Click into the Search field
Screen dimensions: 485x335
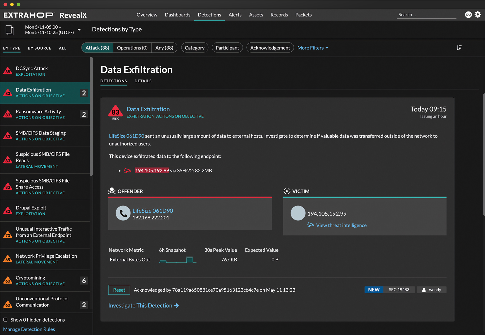pos(426,15)
